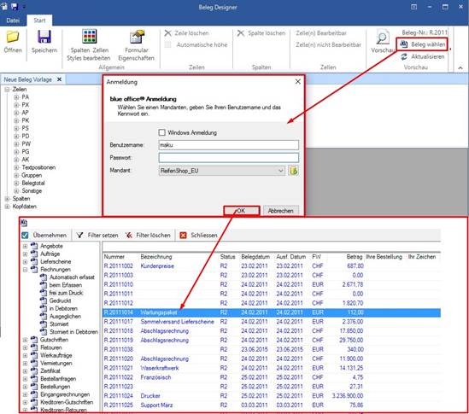Viewport: 469px width, 414px height.
Task: Click the red Schliessen icon
Action: click(x=183, y=236)
